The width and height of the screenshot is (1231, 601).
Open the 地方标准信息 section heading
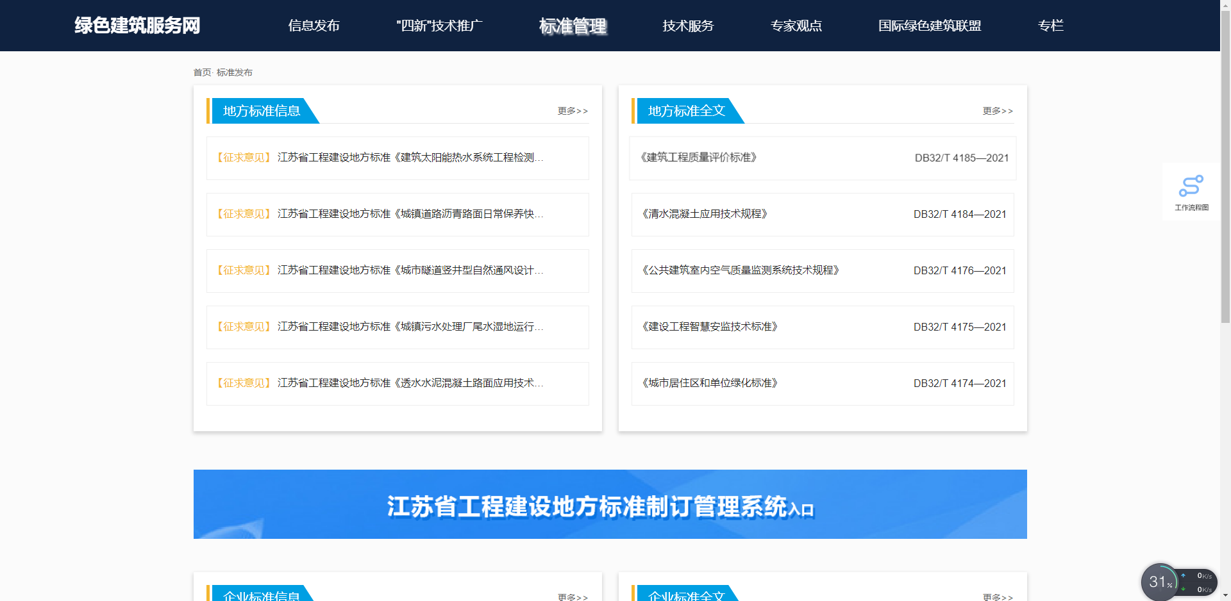click(262, 111)
